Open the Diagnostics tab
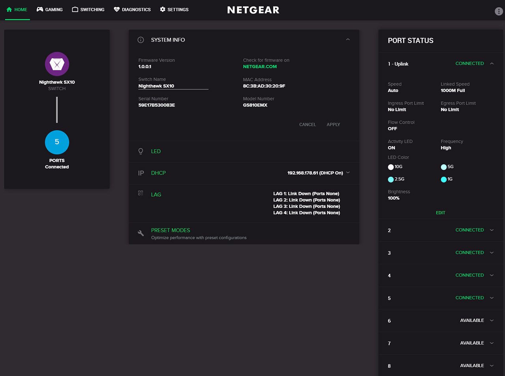The width and height of the screenshot is (505, 376). pyautogui.click(x=132, y=9)
